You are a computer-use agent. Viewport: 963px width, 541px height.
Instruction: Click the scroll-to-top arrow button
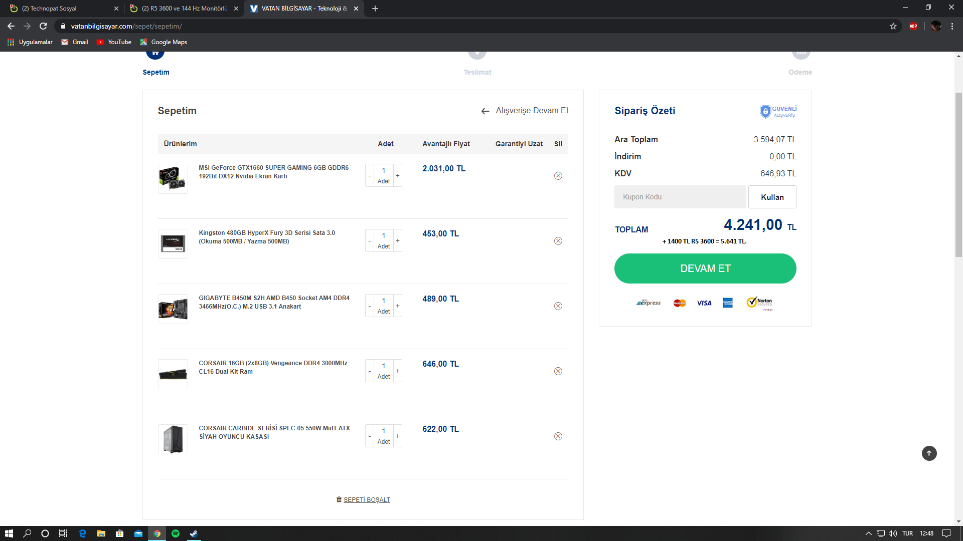(x=929, y=453)
